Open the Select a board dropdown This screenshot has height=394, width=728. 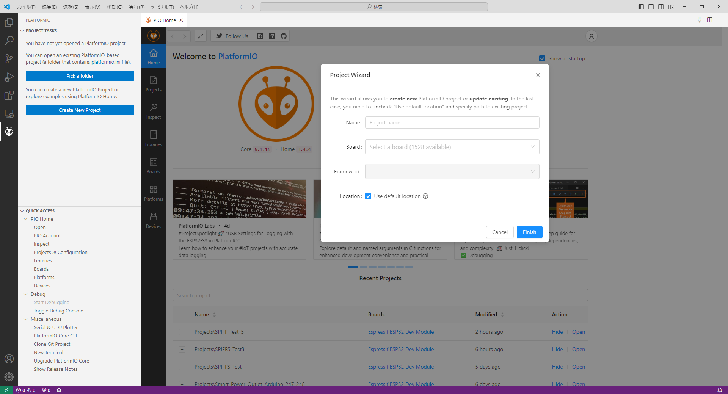(452, 147)
